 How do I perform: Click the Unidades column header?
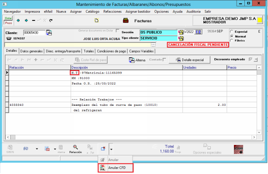tap(204, 67)
